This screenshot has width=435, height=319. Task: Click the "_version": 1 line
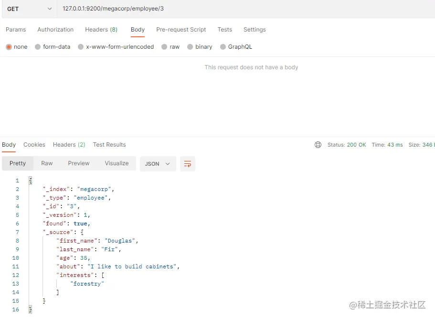point(66,215)
